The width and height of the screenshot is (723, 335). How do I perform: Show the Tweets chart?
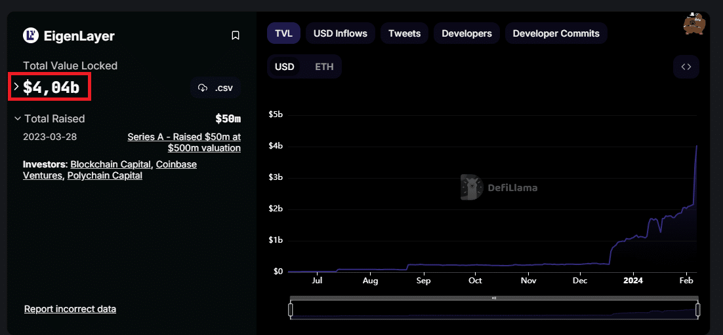[x=404, y=33]
